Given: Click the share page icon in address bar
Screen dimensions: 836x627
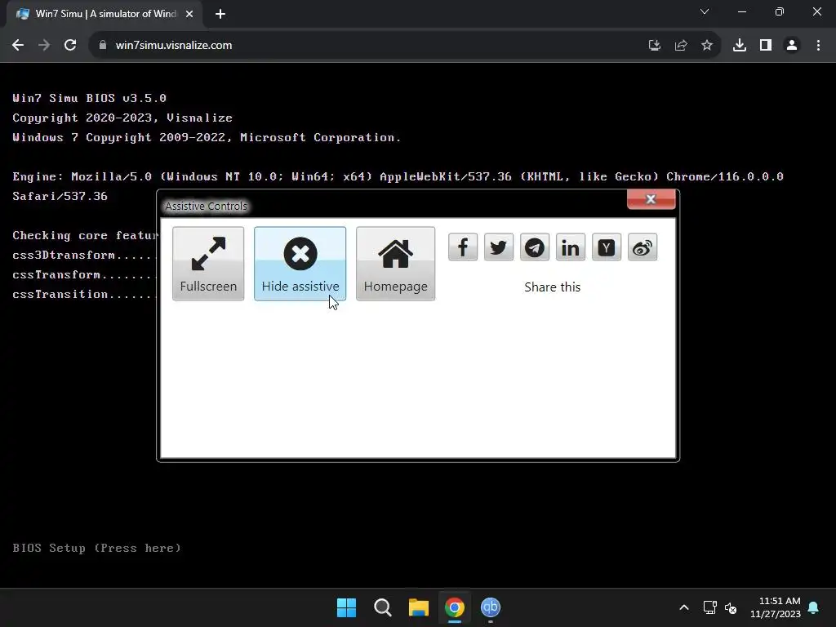Looking at the screenshot, I should [680, 46].
